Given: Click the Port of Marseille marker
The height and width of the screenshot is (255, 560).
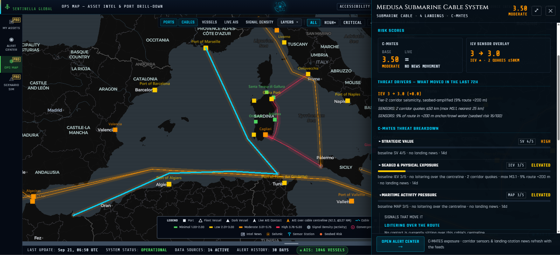Looking at the screenshot, I should tap(206, 48).
